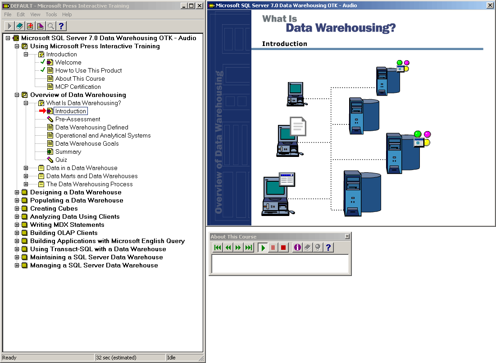
Task: Collapse the What Is Data Warehousing? node
Action: 26,103
